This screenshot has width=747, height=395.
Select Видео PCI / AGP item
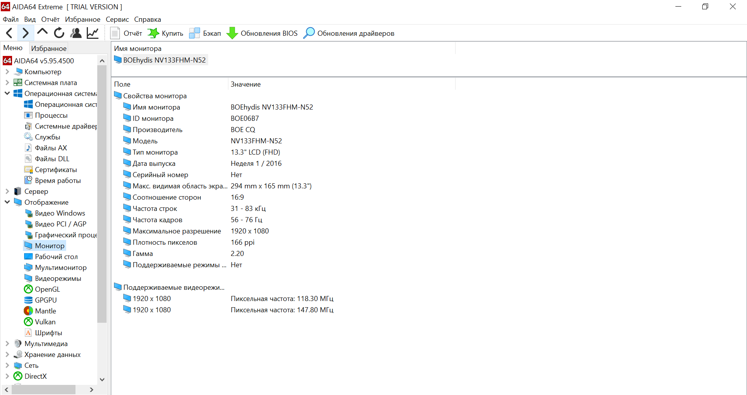(x=55, y=224)
